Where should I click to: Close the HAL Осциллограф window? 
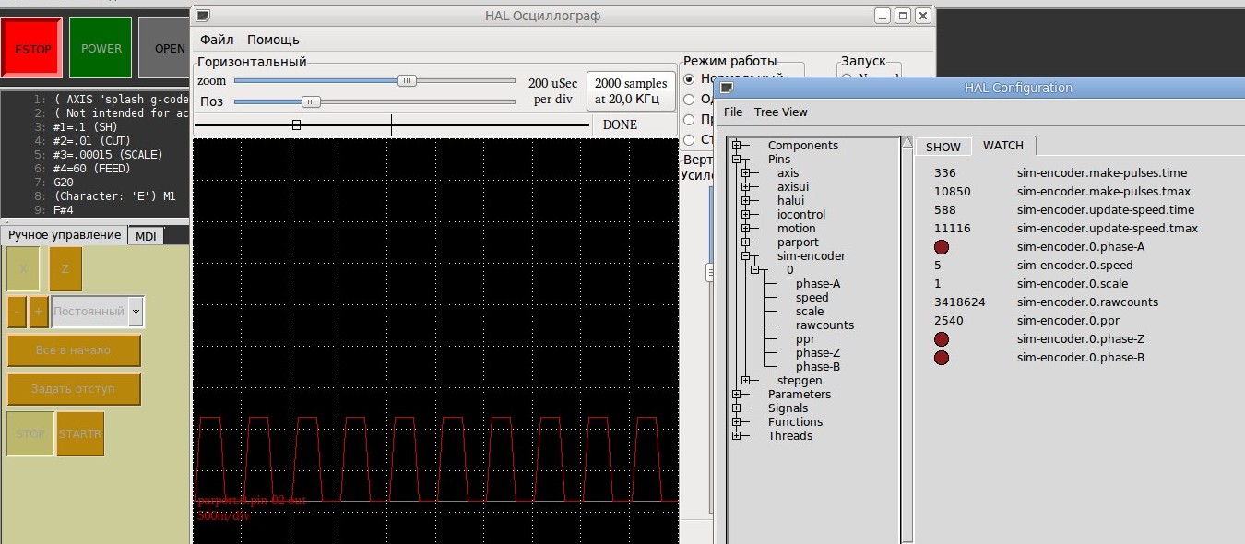[923, 16]
